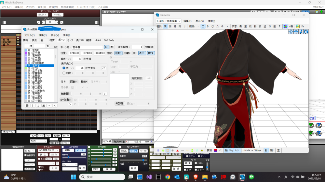Toggle 回転 bone capability button

coord(118,53)
